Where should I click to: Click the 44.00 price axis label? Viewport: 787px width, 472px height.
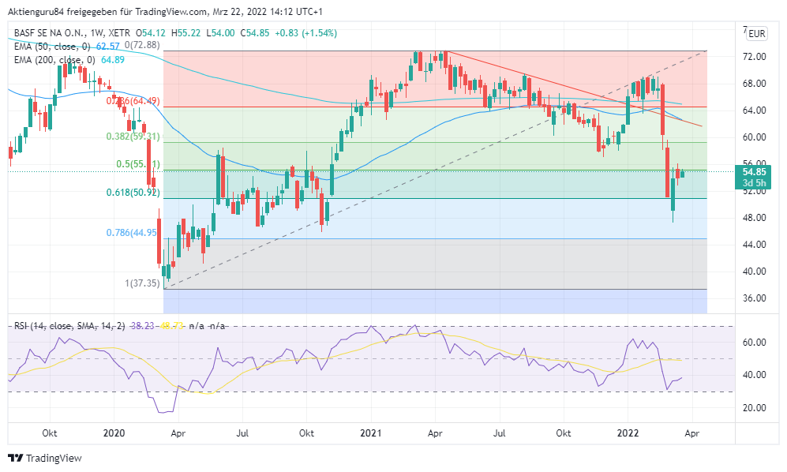755,245
